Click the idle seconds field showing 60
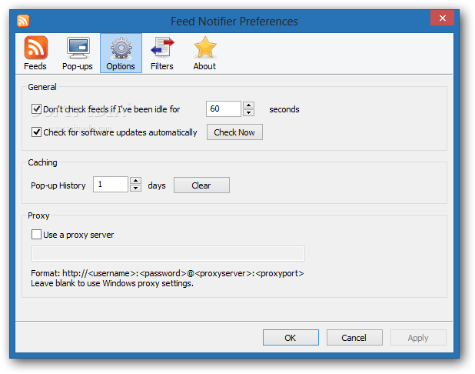Viewport: 475px width, 374px height. [x=224, y=109]
